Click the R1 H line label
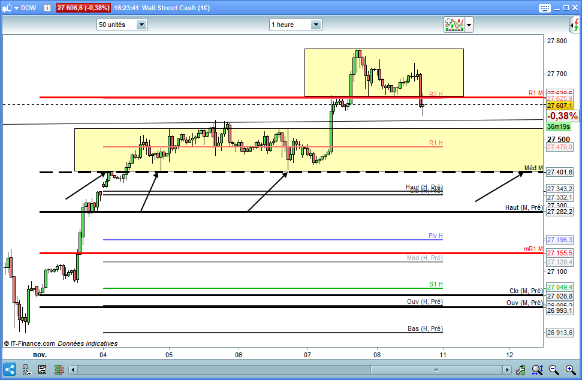The image size is (582, 380). (436, 143)
